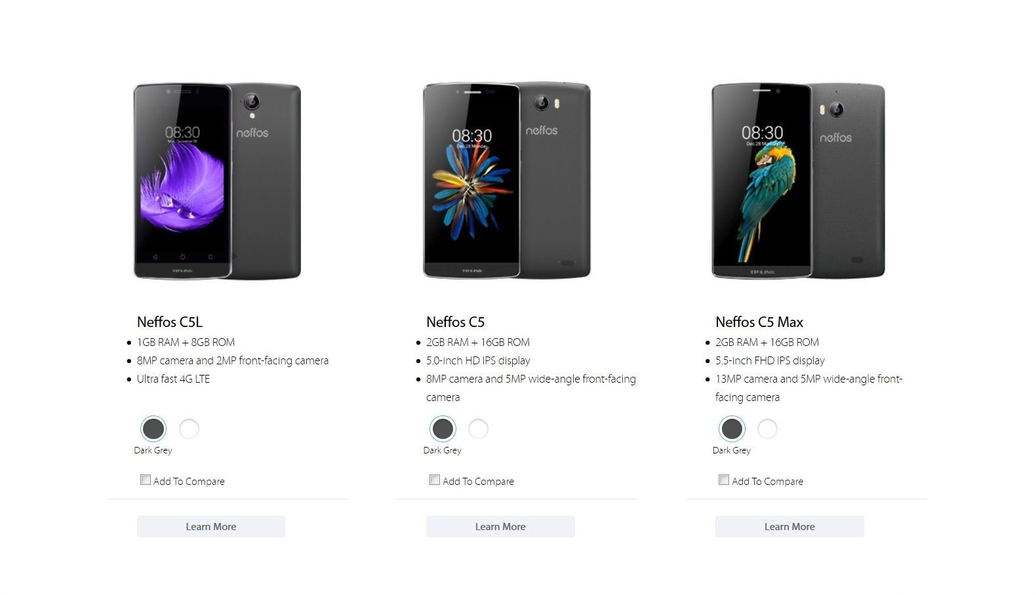Select white color for Neffos C5L

(189, 429)
